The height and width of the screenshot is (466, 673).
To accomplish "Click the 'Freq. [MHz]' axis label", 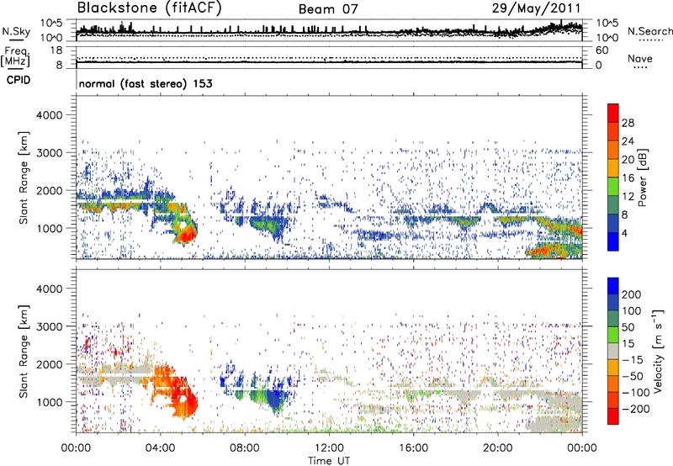I will (15, 56).
